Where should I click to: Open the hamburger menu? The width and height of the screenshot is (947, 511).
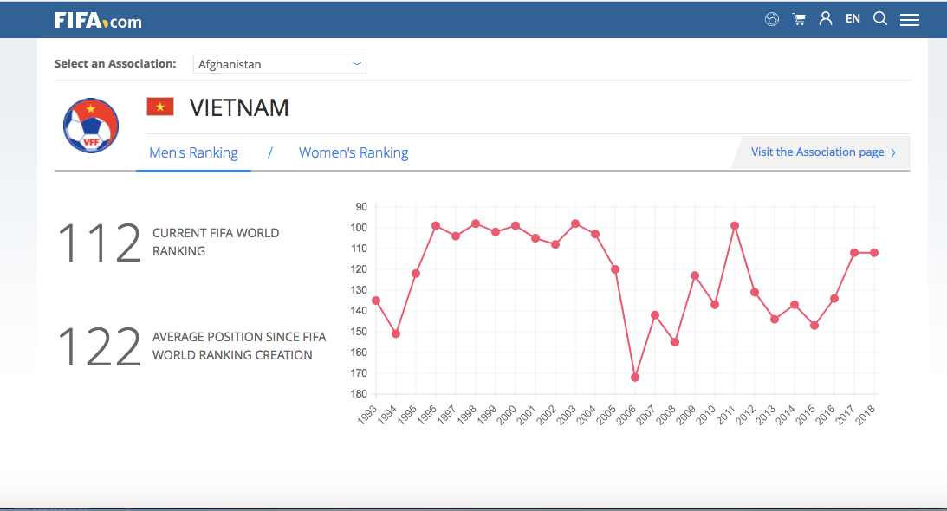(910, 20)
